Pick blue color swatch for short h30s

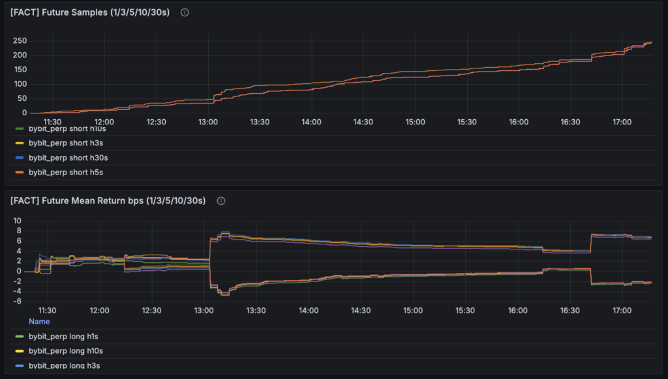click(x=19, y=158)
